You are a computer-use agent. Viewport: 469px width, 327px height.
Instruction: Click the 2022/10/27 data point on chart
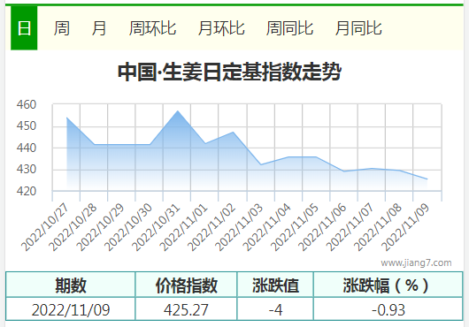66,118
